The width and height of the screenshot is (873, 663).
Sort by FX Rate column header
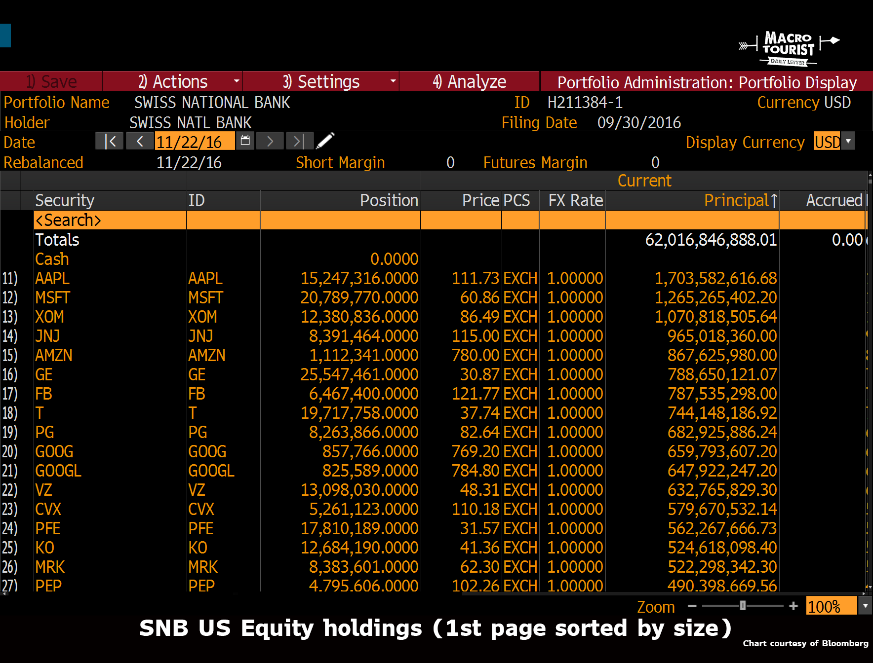pos(572,200)
